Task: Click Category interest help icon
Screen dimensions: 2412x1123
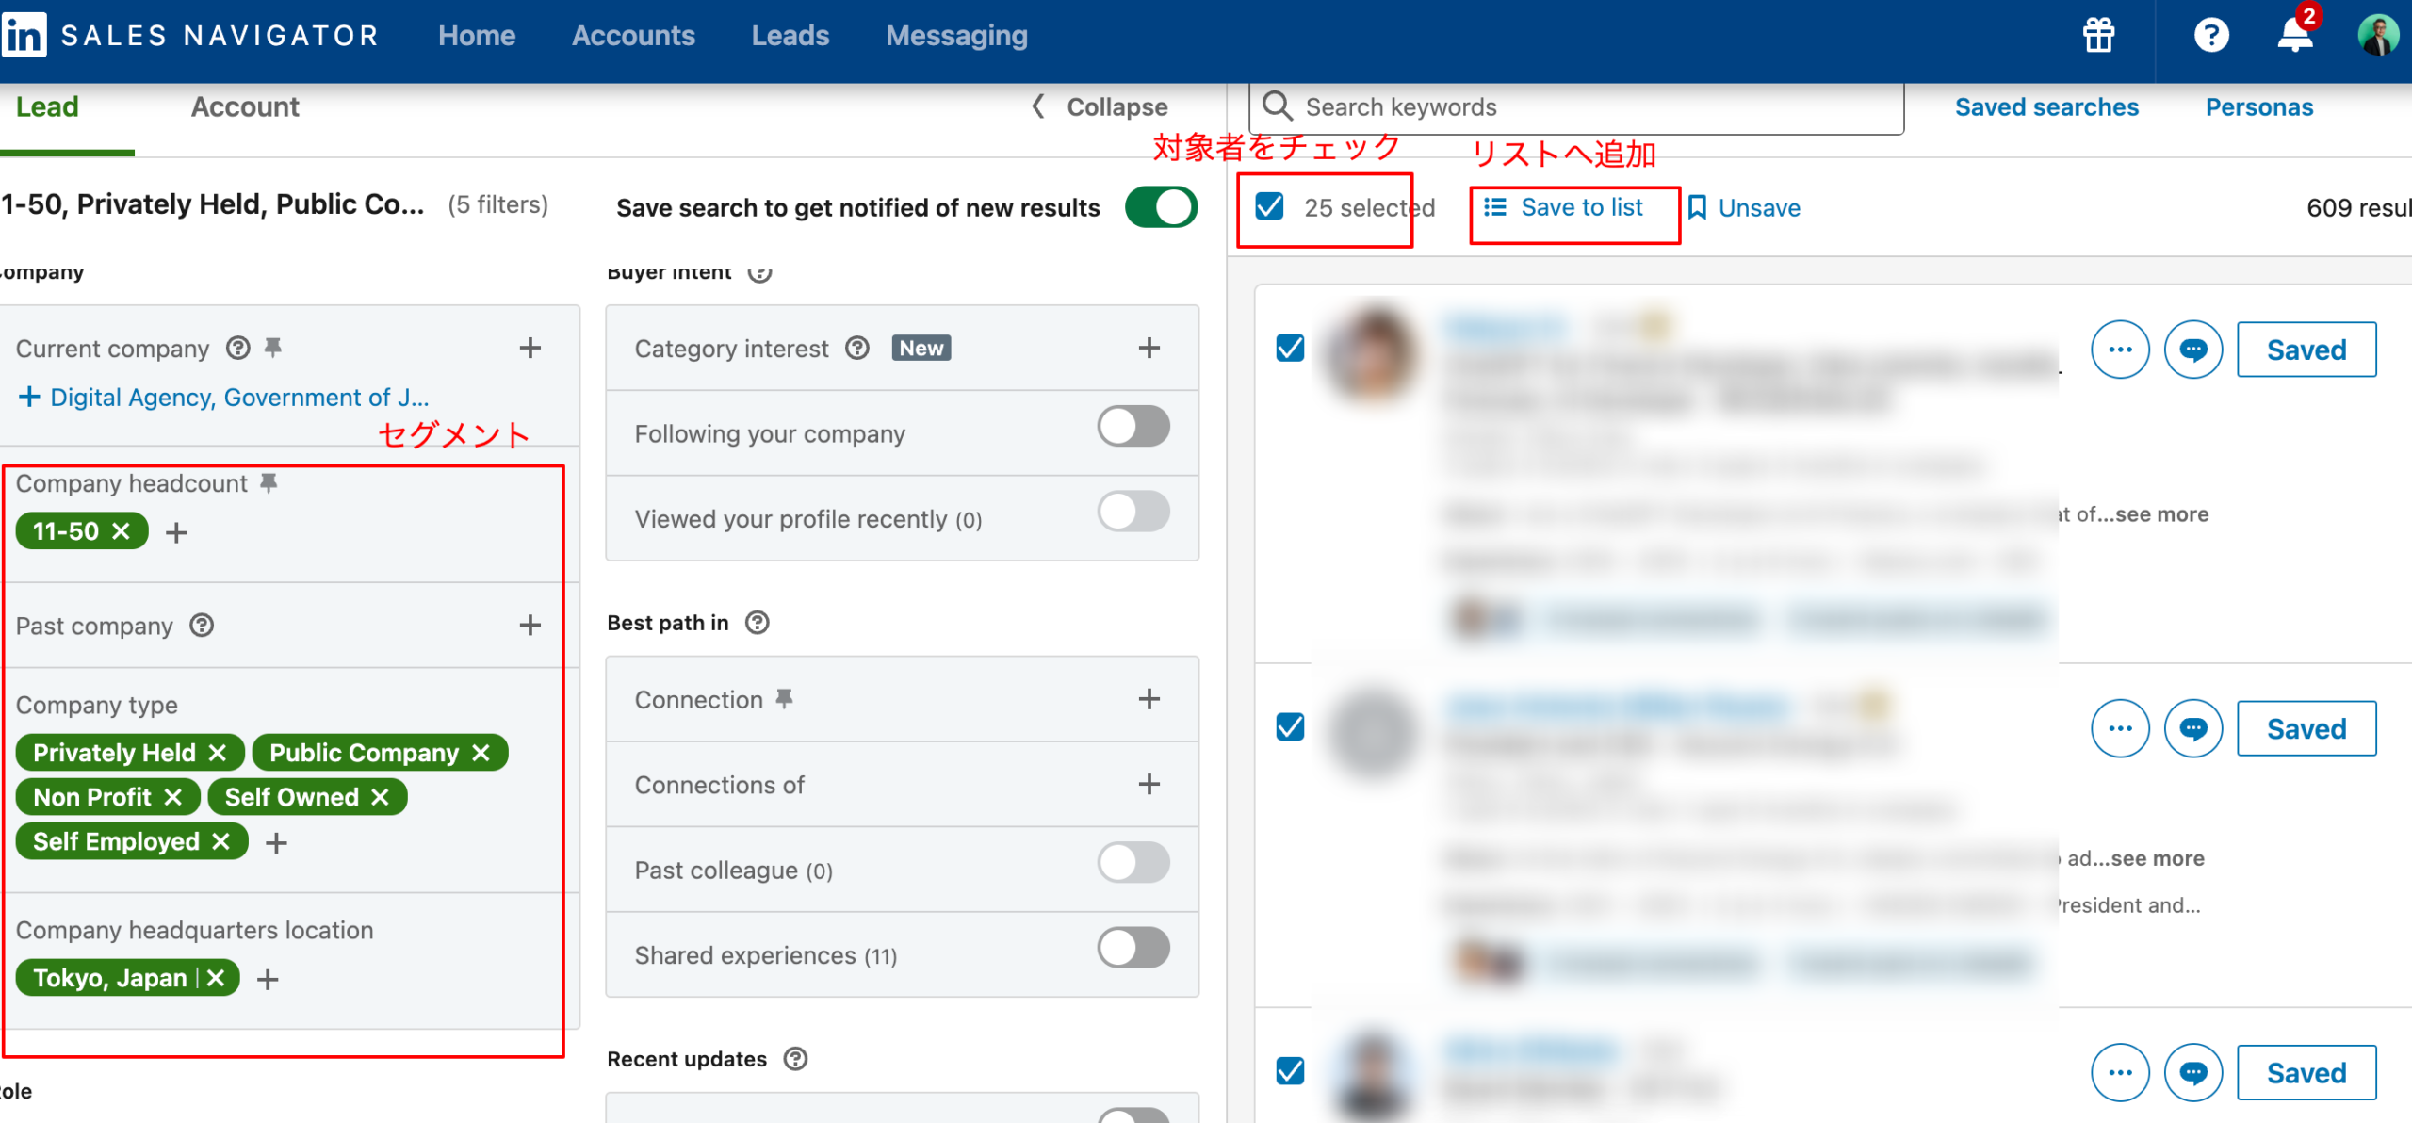Action: tap(856, 349)
